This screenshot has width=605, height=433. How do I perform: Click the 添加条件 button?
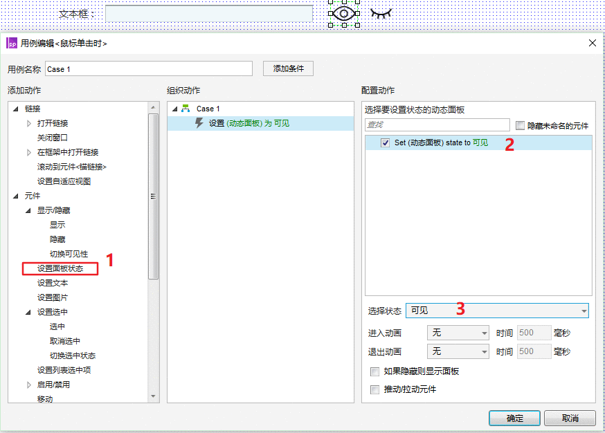click(288, 68)
